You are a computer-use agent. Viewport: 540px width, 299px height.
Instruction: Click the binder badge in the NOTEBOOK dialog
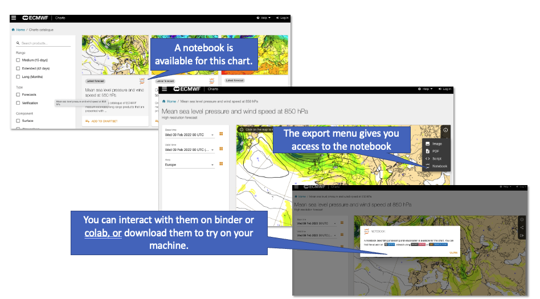418,244
